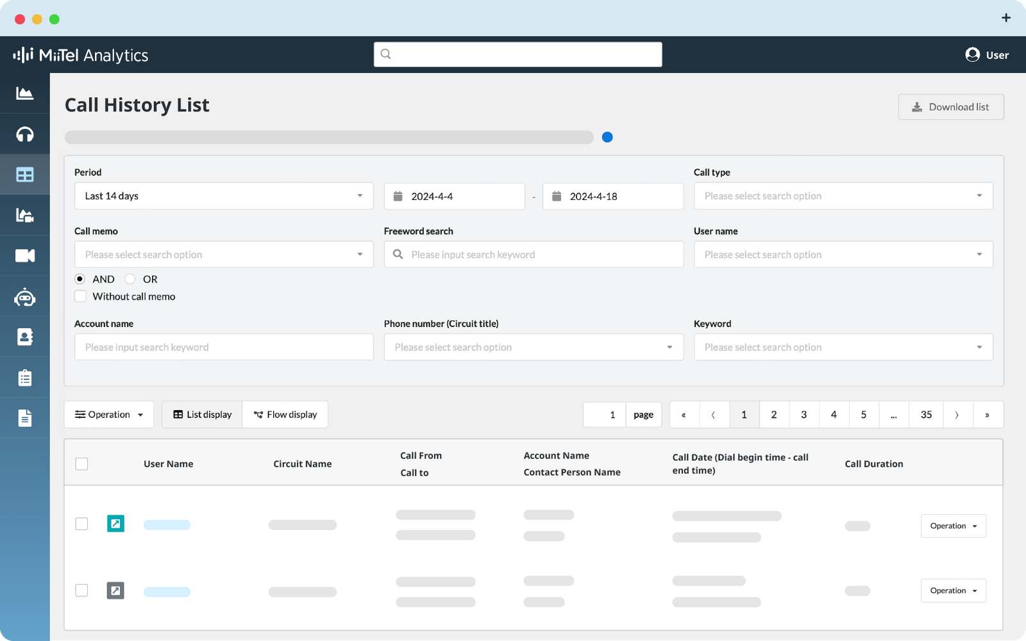Expand the Period dropdown showing Last 14 days
1026x641 pixels.
(x=224, y=196)
